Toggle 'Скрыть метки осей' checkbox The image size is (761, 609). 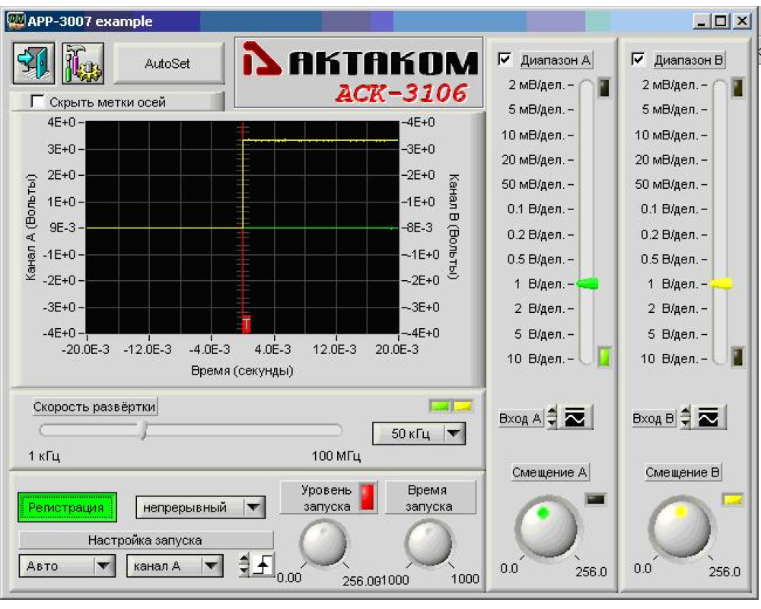(37, 101)
